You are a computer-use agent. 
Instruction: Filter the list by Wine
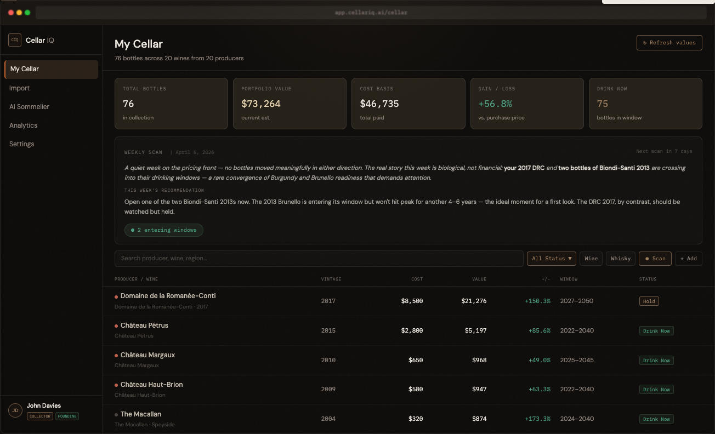pyautogui.click(x=591, y=259)
